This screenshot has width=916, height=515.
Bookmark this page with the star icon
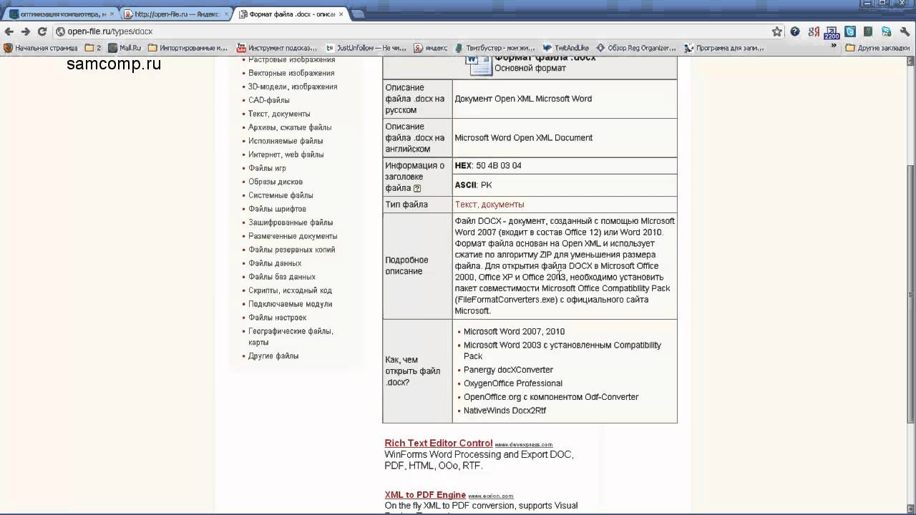[777, 31]
